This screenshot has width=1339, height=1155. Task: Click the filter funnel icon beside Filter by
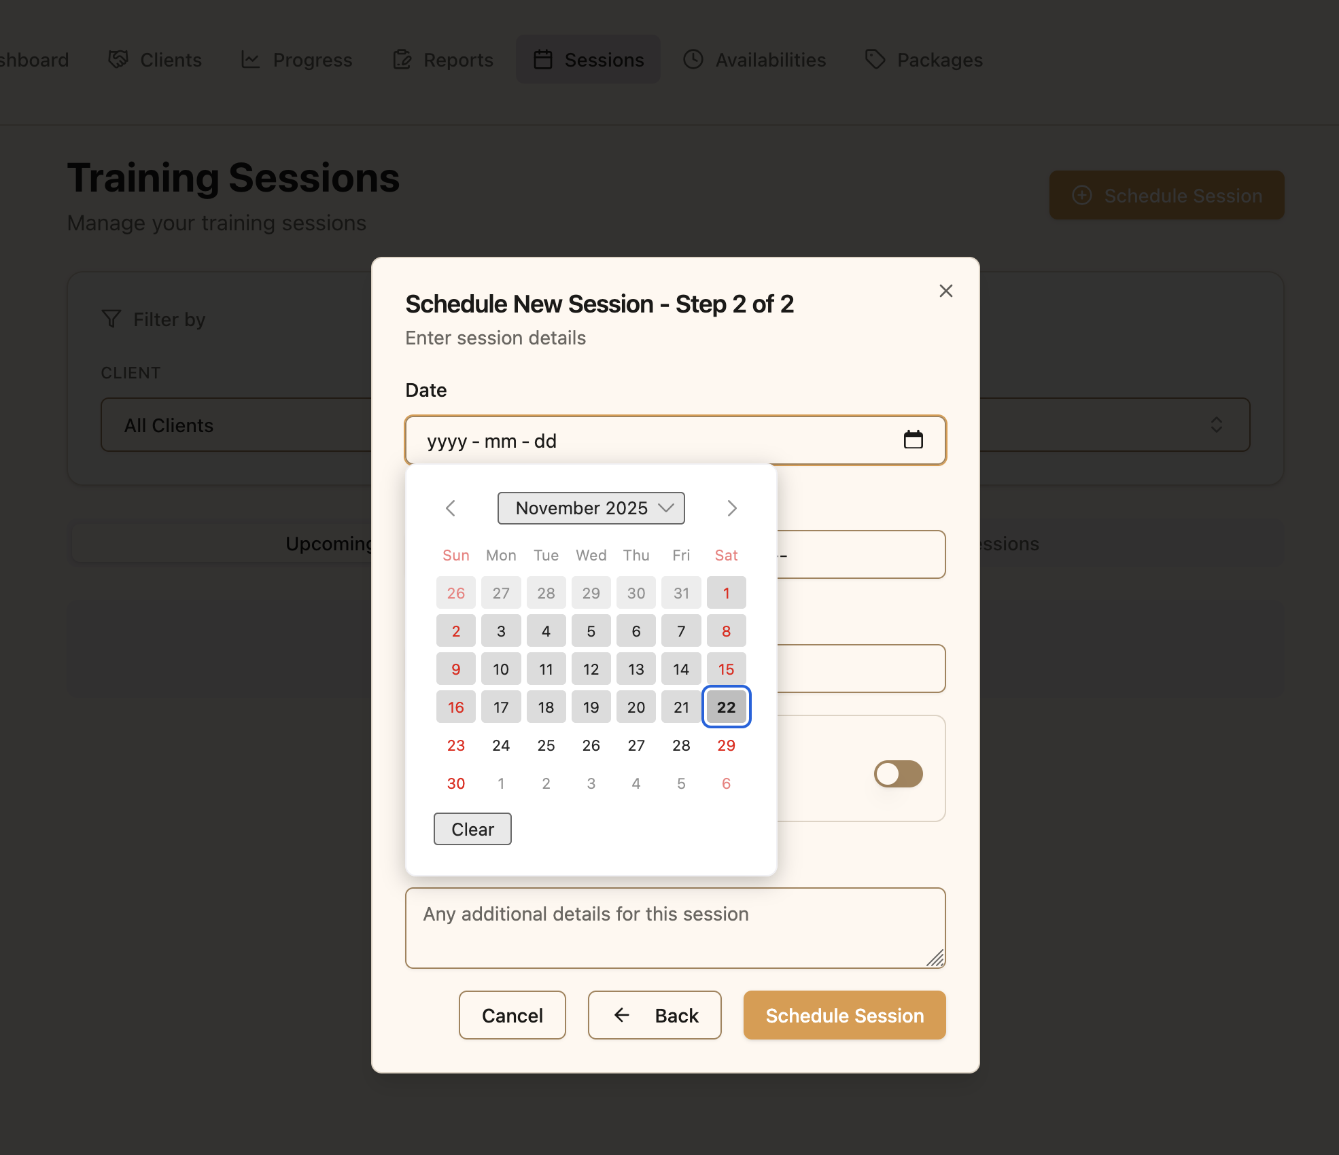[111, 318]
